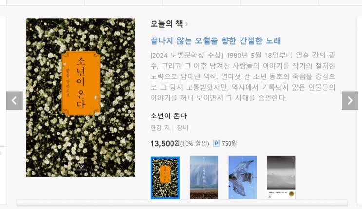Screen dimensions: 362x209
Task: Click the next slide arrow button
Action: coord(349,100)
